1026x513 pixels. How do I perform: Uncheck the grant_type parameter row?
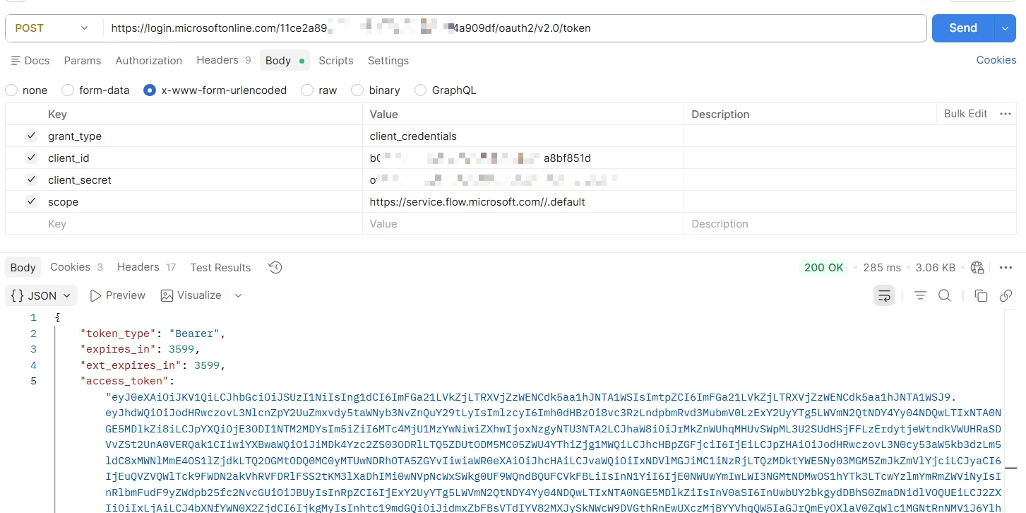pyautogui.click(x=31, y=136)
